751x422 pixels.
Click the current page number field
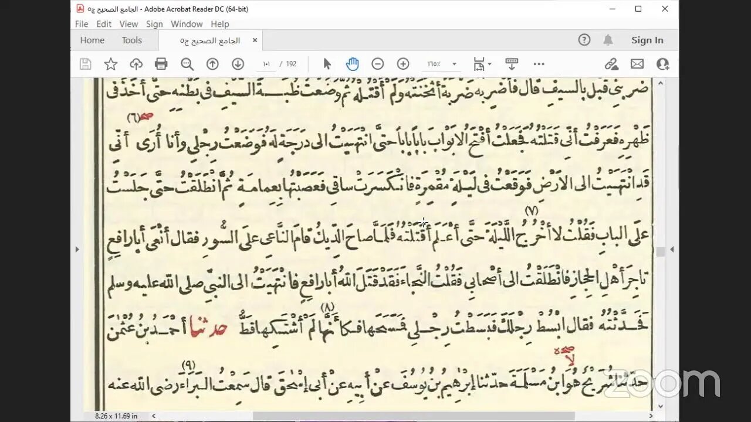266,64
